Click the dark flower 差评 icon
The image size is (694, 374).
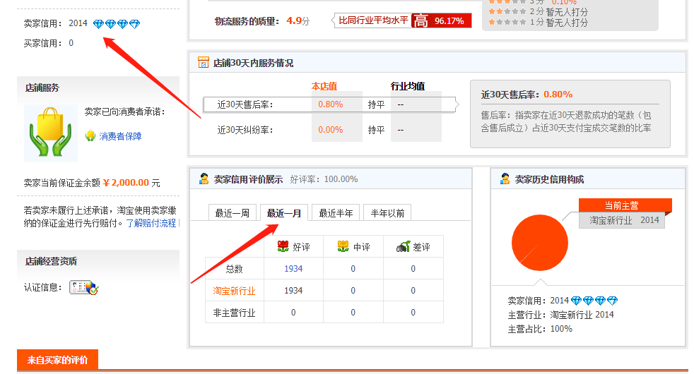click(403, 247)
